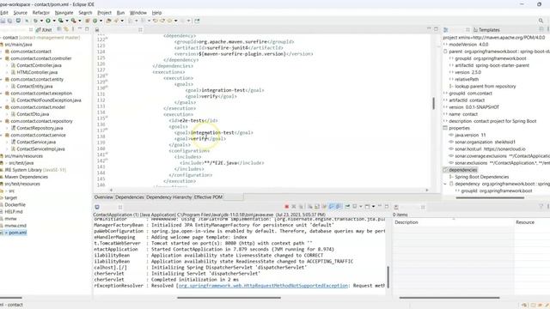
Task: Toggle Show Console on standard error change
Action: coord(339,207)
